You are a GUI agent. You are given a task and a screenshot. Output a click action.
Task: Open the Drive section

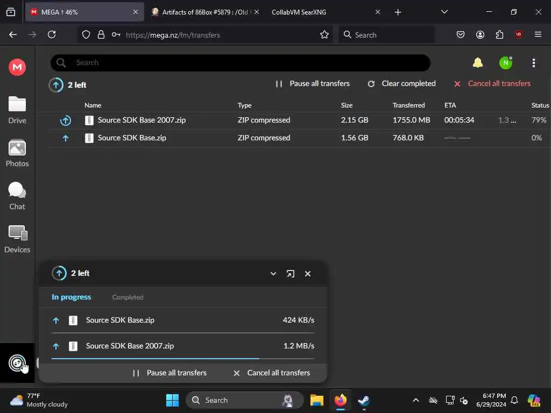pos(17,110)
